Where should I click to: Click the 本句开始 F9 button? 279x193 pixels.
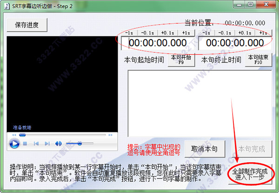click(x=181, y=60)
